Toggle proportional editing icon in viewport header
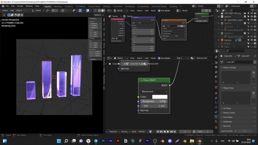Screen dimensions: 258x145 (62, 10)
